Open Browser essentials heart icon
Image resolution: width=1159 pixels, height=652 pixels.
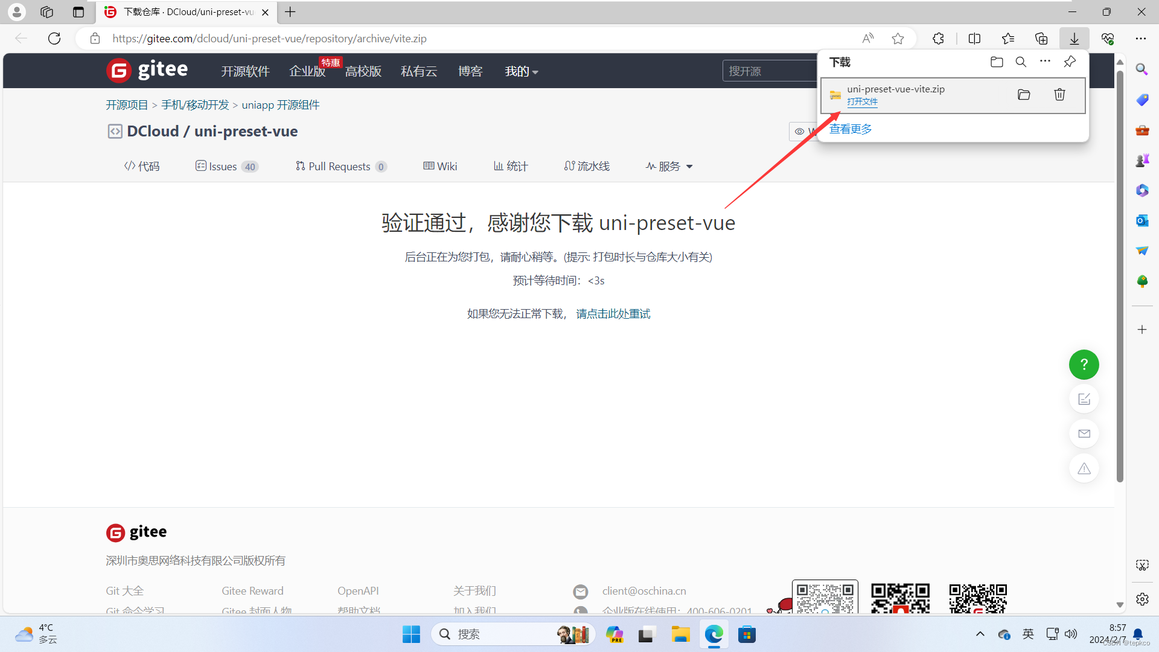tap(1108, 39)
